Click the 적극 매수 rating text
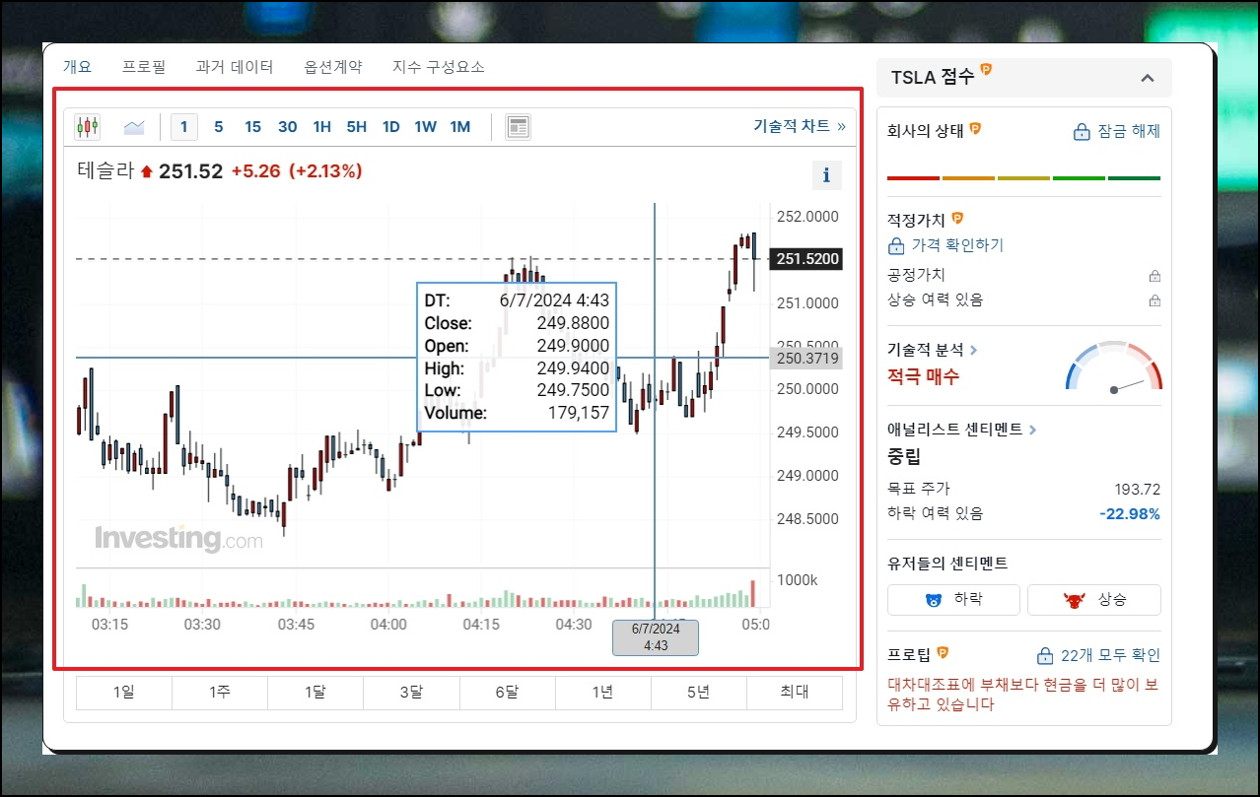The image size is (1260, 797). [x=923, y=376]
